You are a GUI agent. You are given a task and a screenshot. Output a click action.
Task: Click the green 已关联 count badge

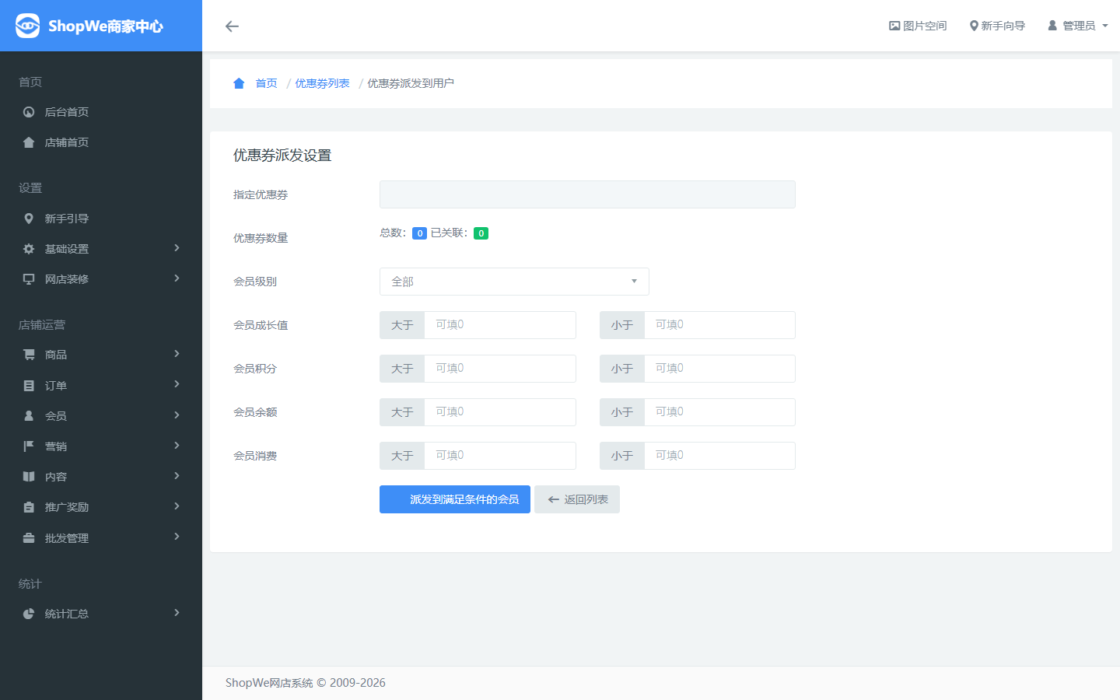[x=481, y=233]
